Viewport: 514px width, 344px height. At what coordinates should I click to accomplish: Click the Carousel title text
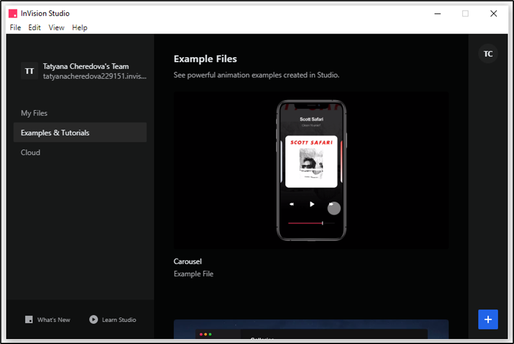[187, 262]
